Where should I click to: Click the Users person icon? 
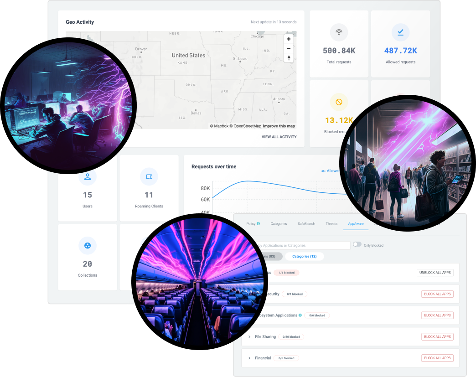click(x=88, y=177)
